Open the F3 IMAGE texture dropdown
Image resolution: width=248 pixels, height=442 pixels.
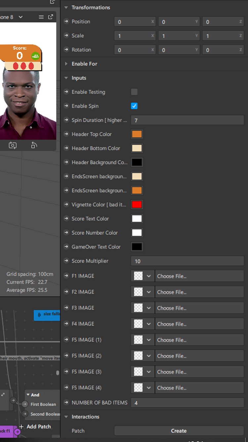pyautogui.click(x=149, y=308)
